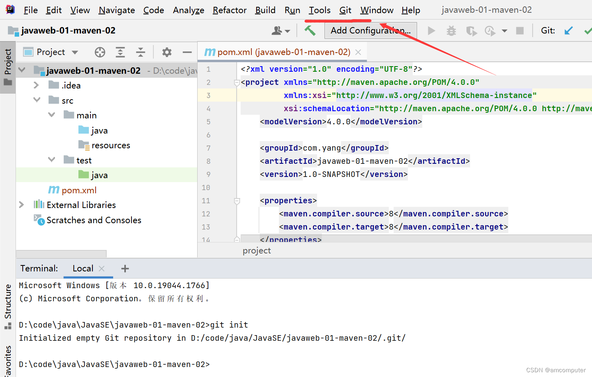Viewport: 592px width, 377px height.
Task: Open the File menu
Action: [x=31, y=10]
